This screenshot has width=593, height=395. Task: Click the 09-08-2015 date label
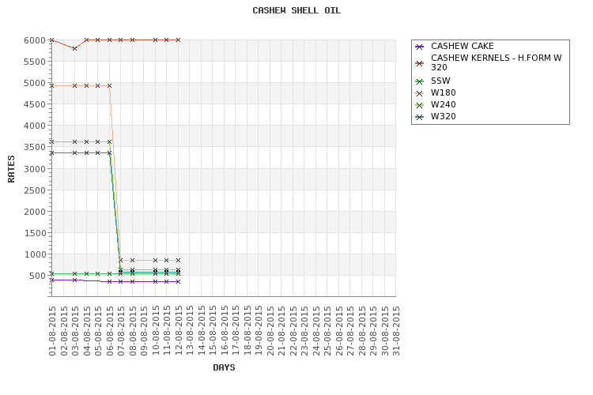[144, 331]
